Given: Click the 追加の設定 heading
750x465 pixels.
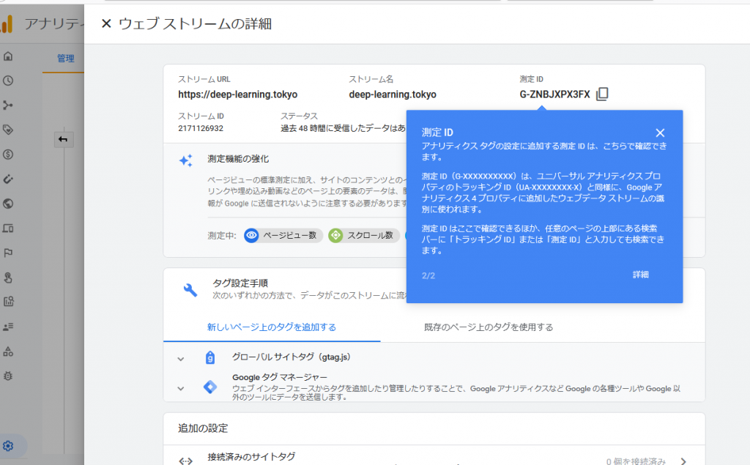Looking at the screenshot, I should point(203,428).
